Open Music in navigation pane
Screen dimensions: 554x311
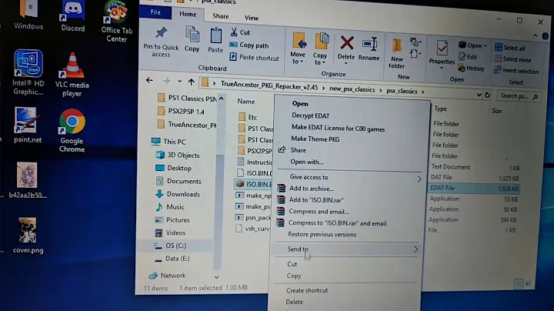click(x=169, y=207)
